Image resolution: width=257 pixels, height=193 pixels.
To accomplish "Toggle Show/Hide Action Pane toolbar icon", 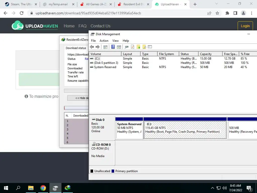I will click(119, 47).
